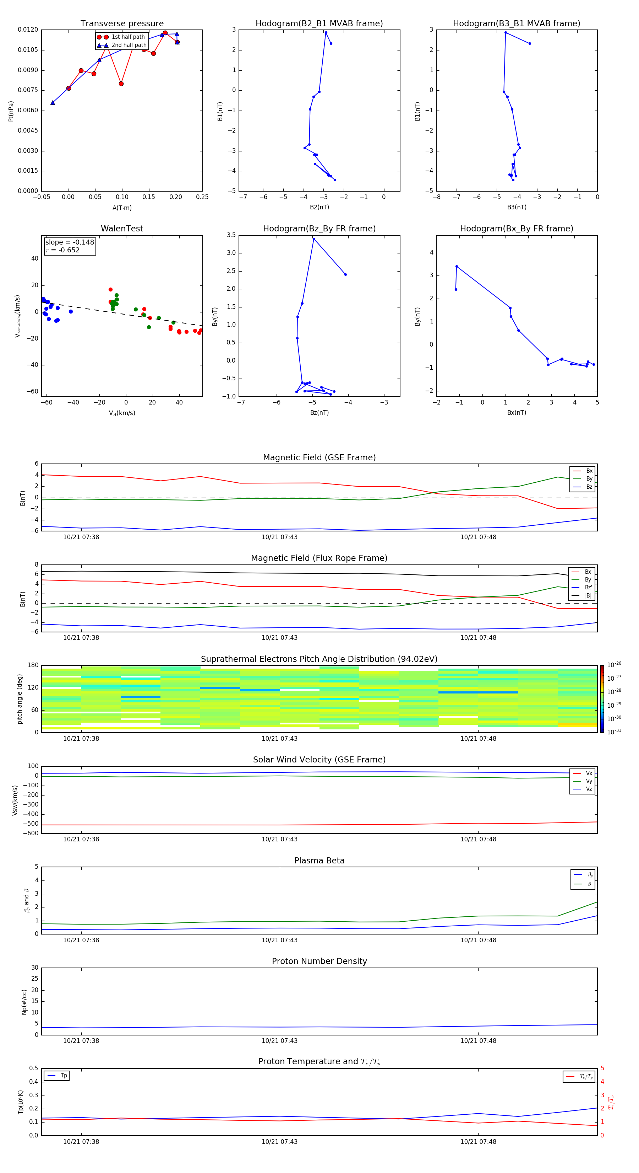The height and width of the screenshot is (1173, 639).
Task: Click the '1st half path' legend entry
Action: (x=121, y=37)
